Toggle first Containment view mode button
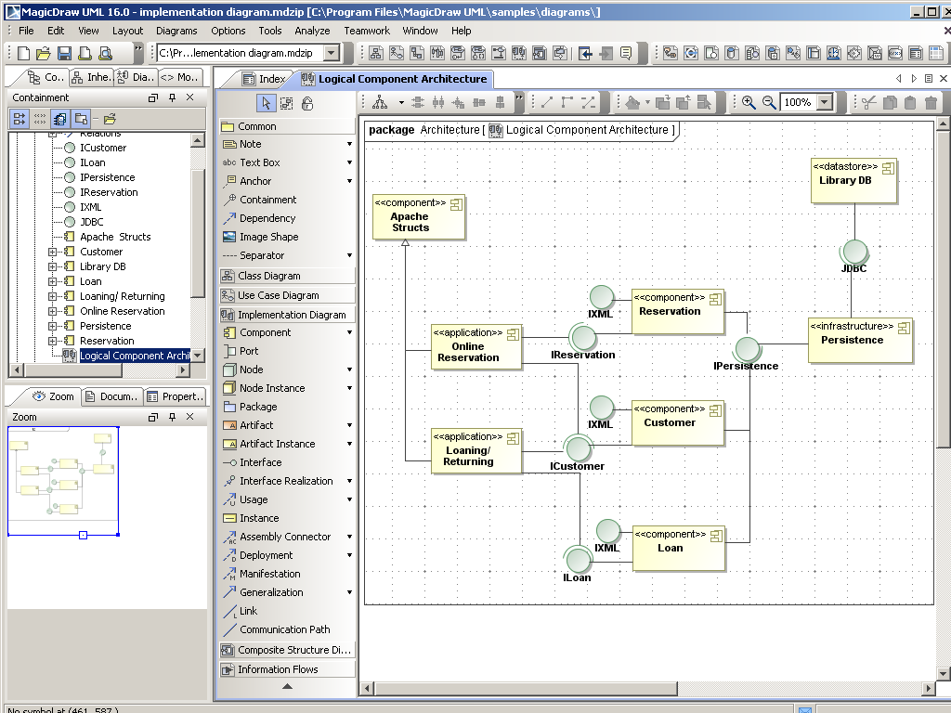Viewport: 951px width, 713px height. 20,119
